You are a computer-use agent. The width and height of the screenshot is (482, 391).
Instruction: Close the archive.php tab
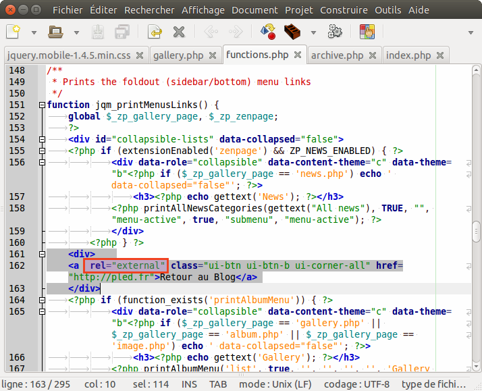coord(373,55)
